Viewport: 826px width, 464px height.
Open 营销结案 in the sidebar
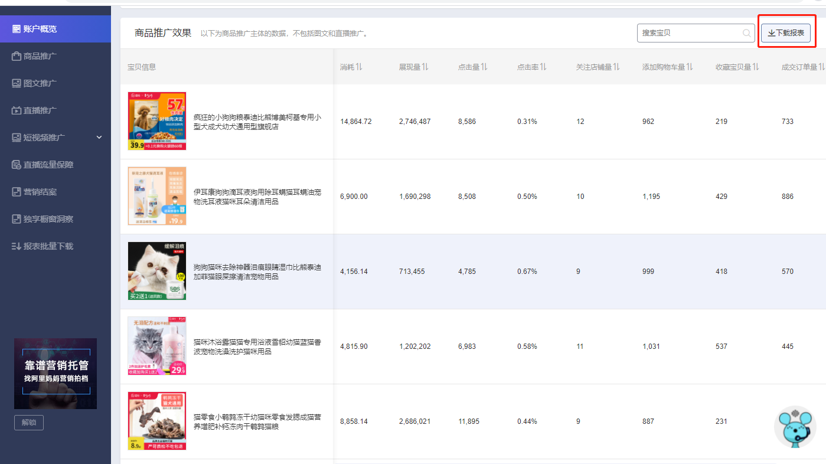point(55,192)
